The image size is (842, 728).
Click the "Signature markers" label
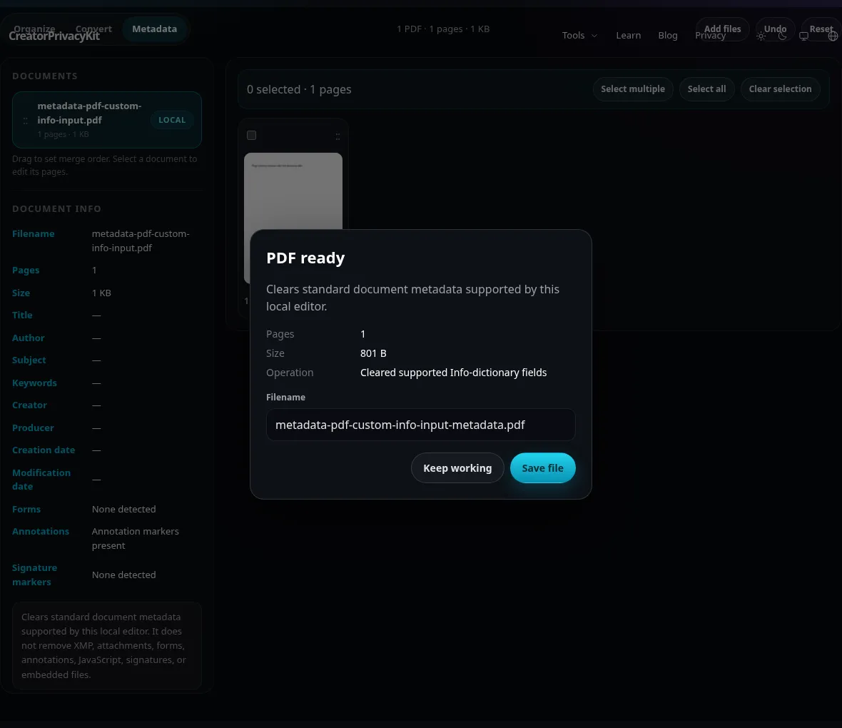34,575
